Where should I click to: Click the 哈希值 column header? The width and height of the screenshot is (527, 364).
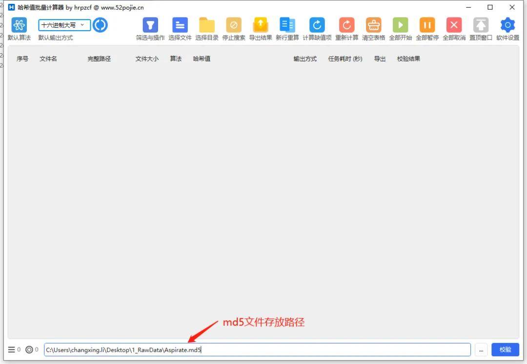[202, 59]
